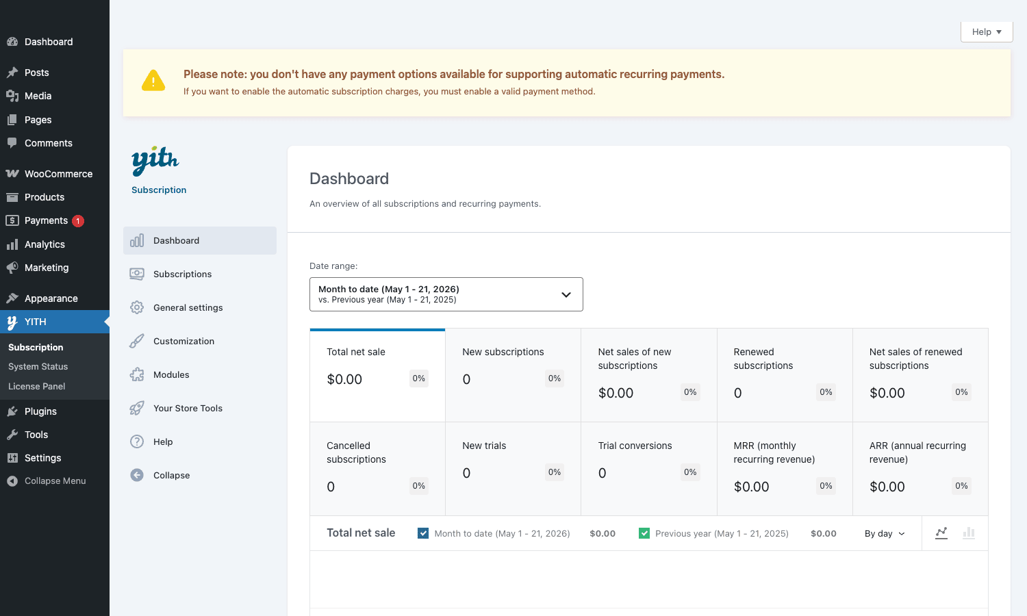Open the Date range dropdown
The height and width of the screenshot is (616, 1027).
point(446,294)
